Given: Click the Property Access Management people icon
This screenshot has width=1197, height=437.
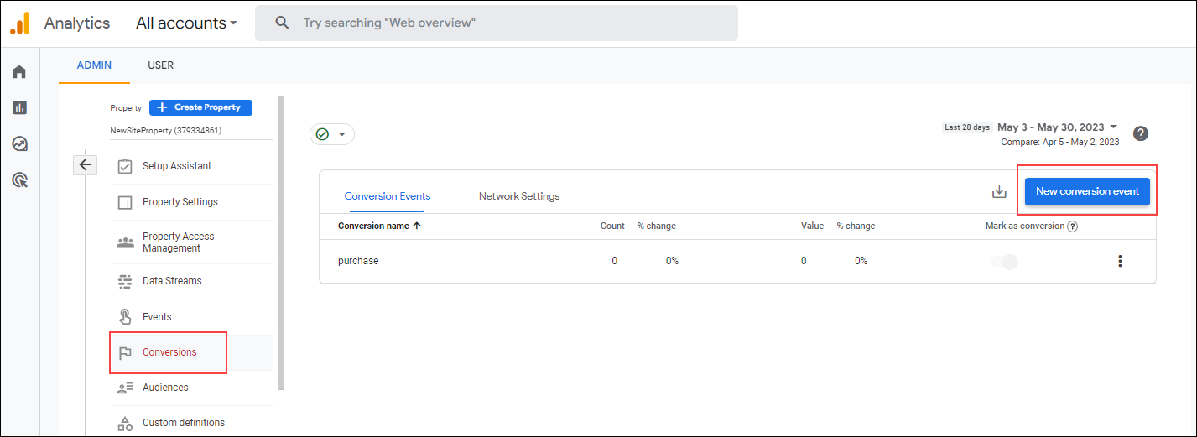Looking at the screenshot, I should click(125, 242).
